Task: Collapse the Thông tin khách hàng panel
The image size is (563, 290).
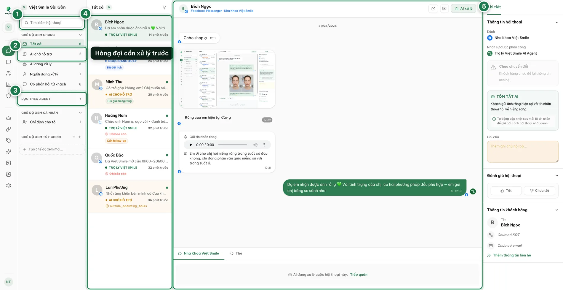Action: point(557,210)
